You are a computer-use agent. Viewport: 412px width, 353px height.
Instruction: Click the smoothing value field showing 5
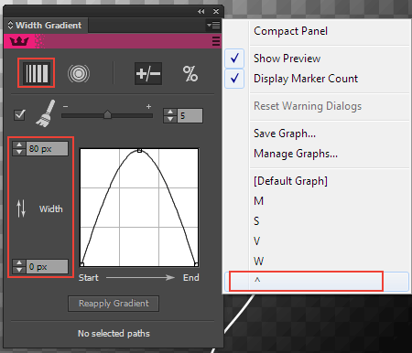(x=190, y=116)
